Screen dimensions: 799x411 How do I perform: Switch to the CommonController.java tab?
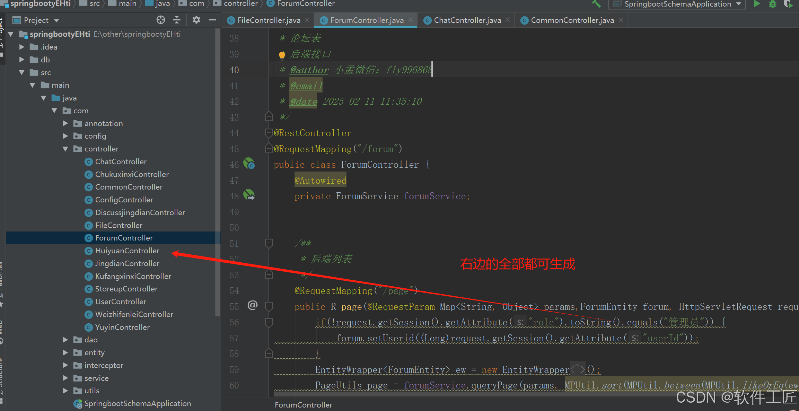point(572,20)
